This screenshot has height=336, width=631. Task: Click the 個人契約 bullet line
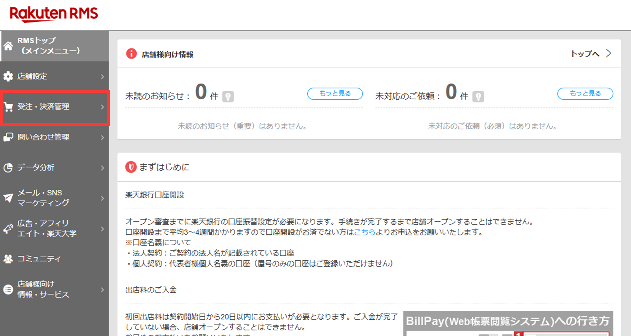pyautogui.click(x=260, y=263)
